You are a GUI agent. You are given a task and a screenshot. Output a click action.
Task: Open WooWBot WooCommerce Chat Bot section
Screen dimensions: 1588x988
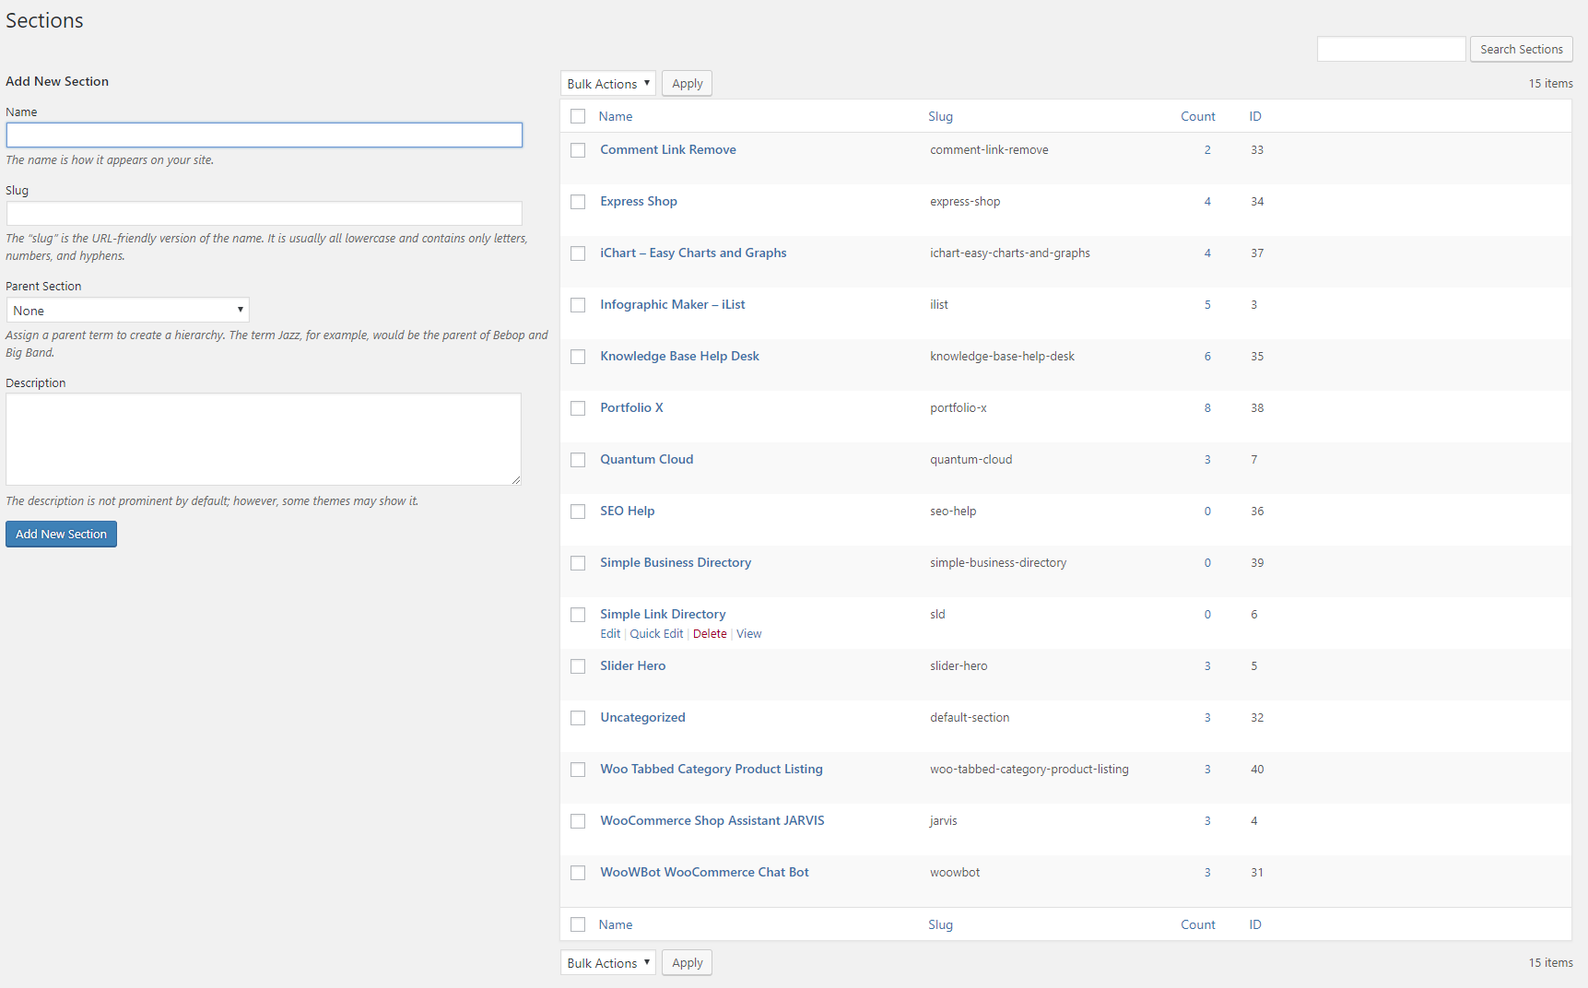click(x=705, y=873)
